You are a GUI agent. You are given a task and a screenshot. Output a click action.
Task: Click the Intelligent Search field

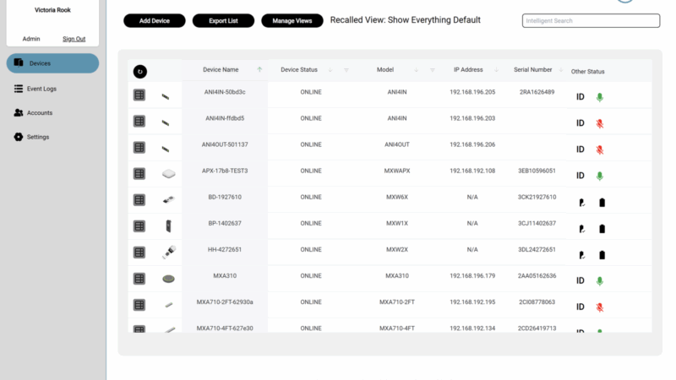point(590,20)
